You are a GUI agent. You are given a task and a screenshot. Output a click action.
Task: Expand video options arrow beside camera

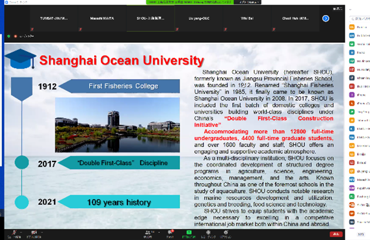click(42, 232)
